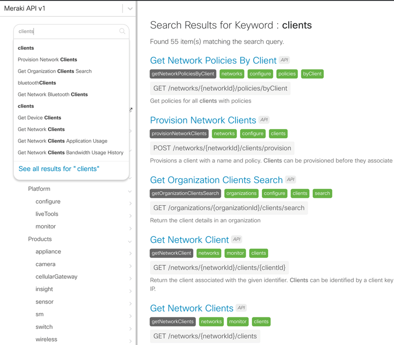This screenshot has width=394, height=345.
Task: Click the API badge beside Provision Network Clients
Action: (x=264, y=120)
